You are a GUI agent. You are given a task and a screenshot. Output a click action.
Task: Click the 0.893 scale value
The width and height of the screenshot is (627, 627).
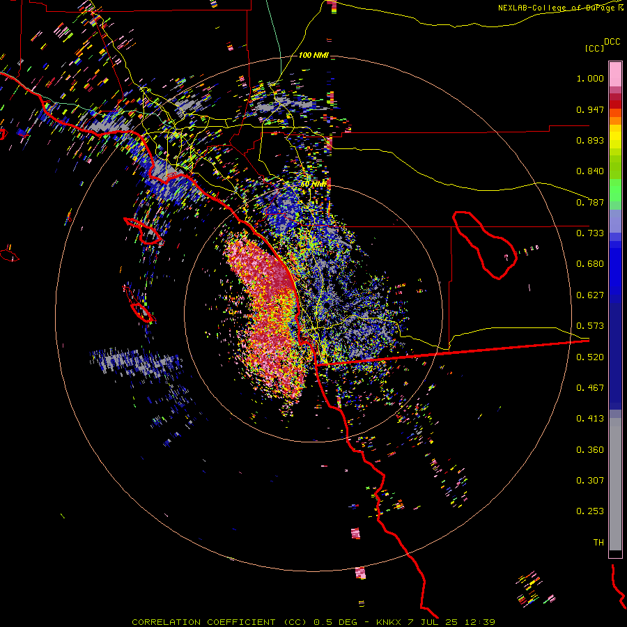(x=590, y=140)
